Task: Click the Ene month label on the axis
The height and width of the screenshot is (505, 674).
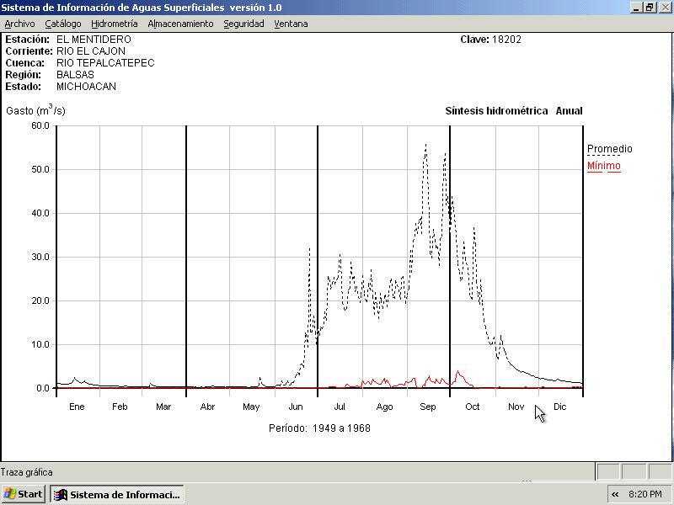Action: point(77,407)
